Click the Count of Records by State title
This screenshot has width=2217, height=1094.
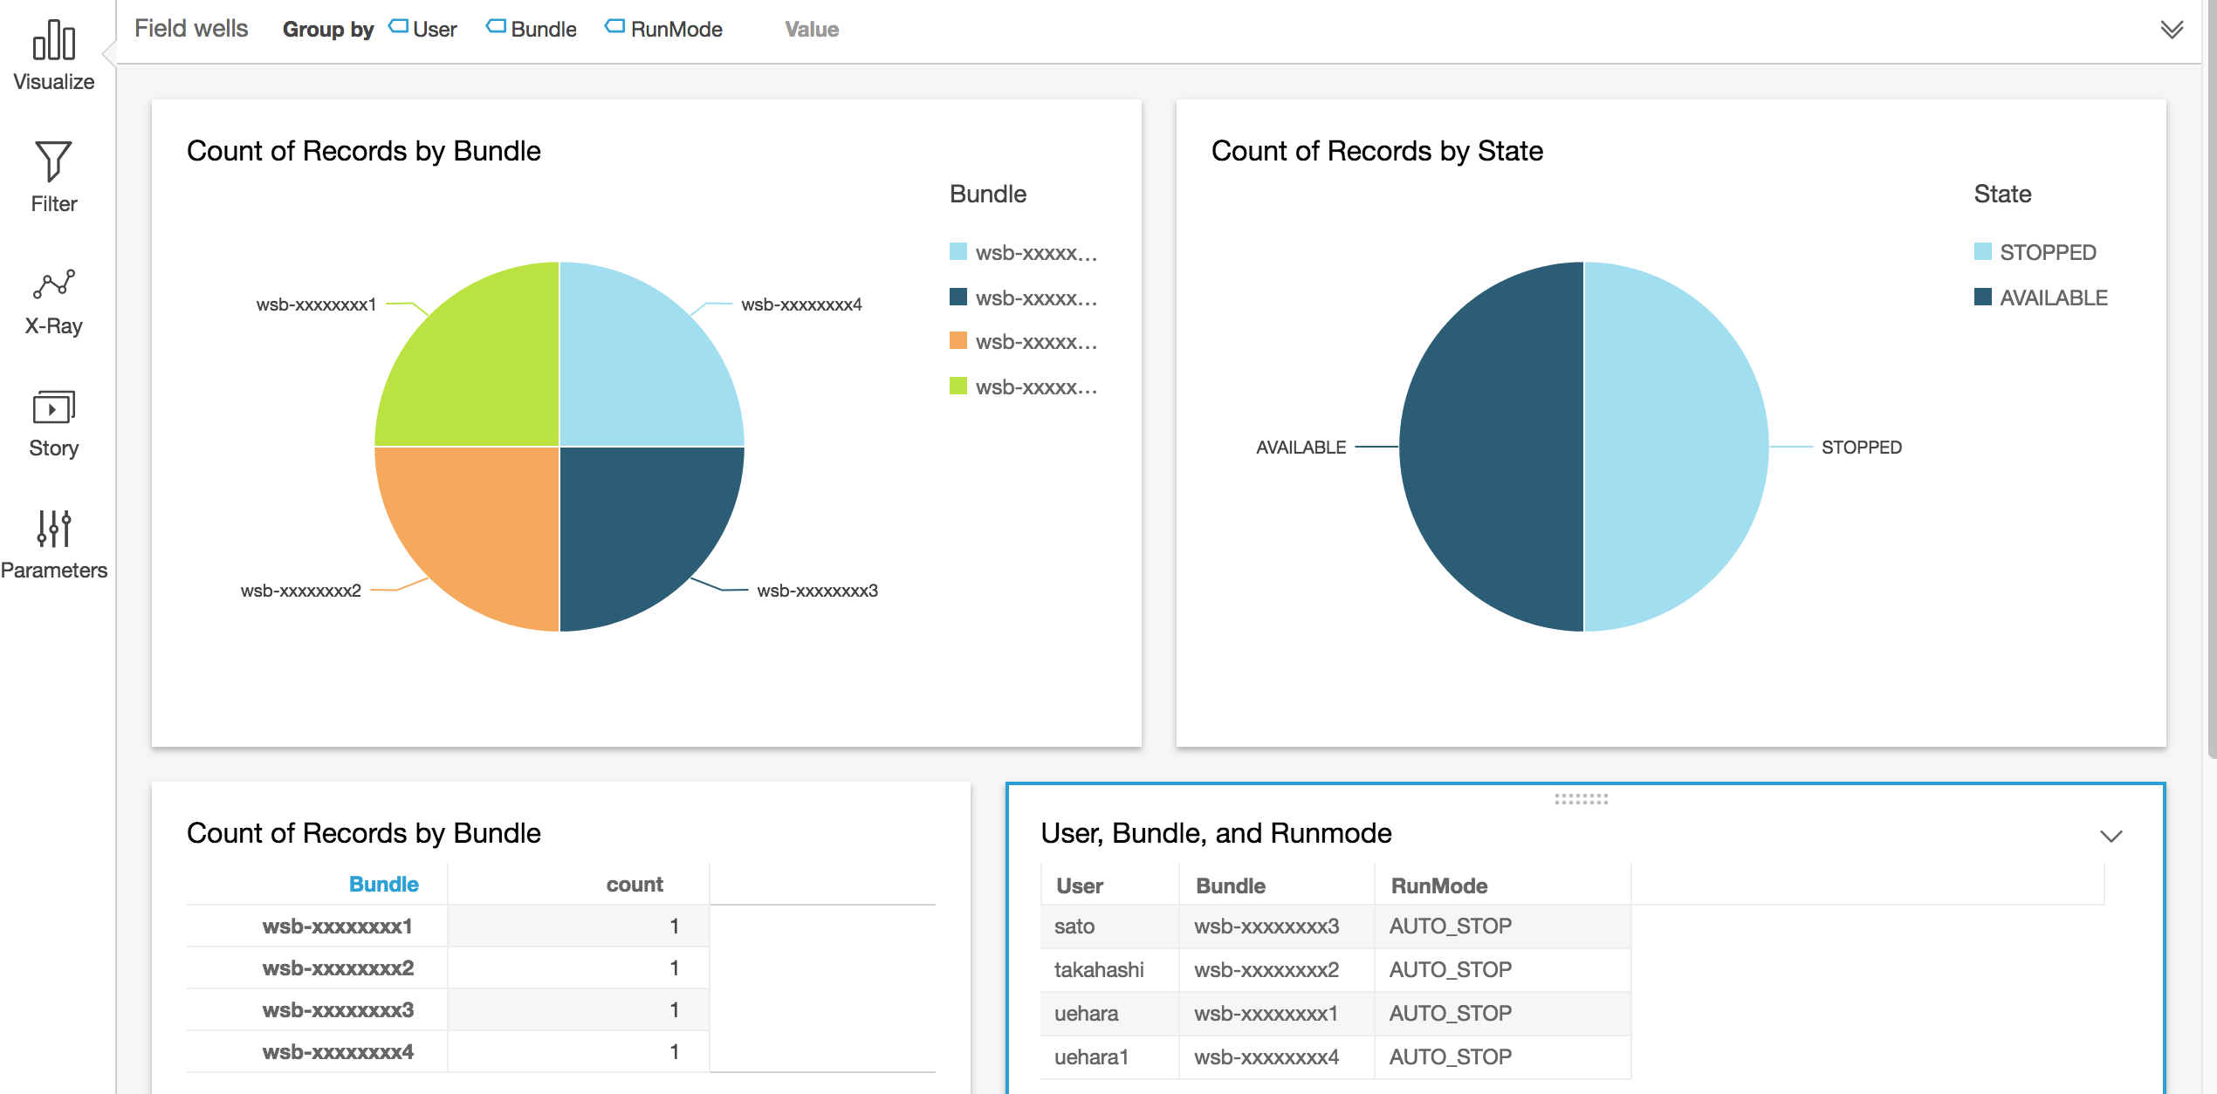pyautogui.click(x=1377, y=151)
